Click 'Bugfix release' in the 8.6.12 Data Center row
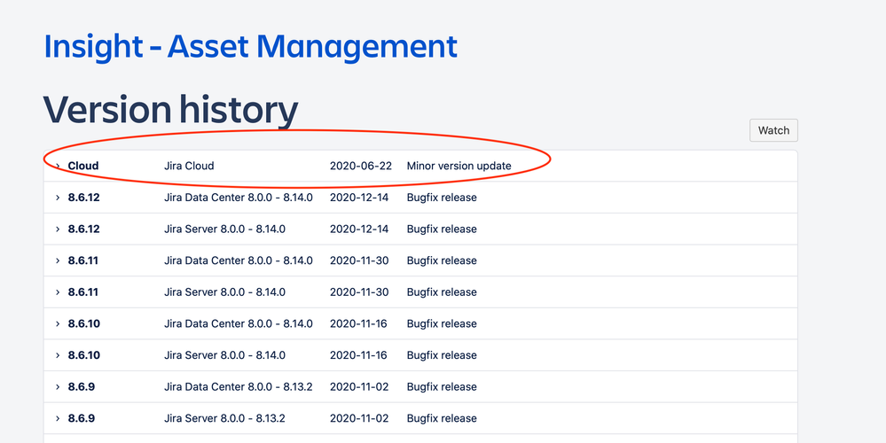 pyautogui.click(x=442, y=198)
